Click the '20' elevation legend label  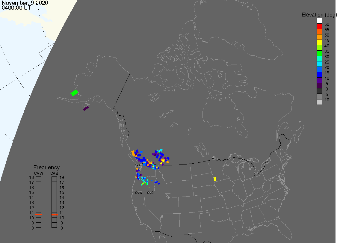coord(327,67)
